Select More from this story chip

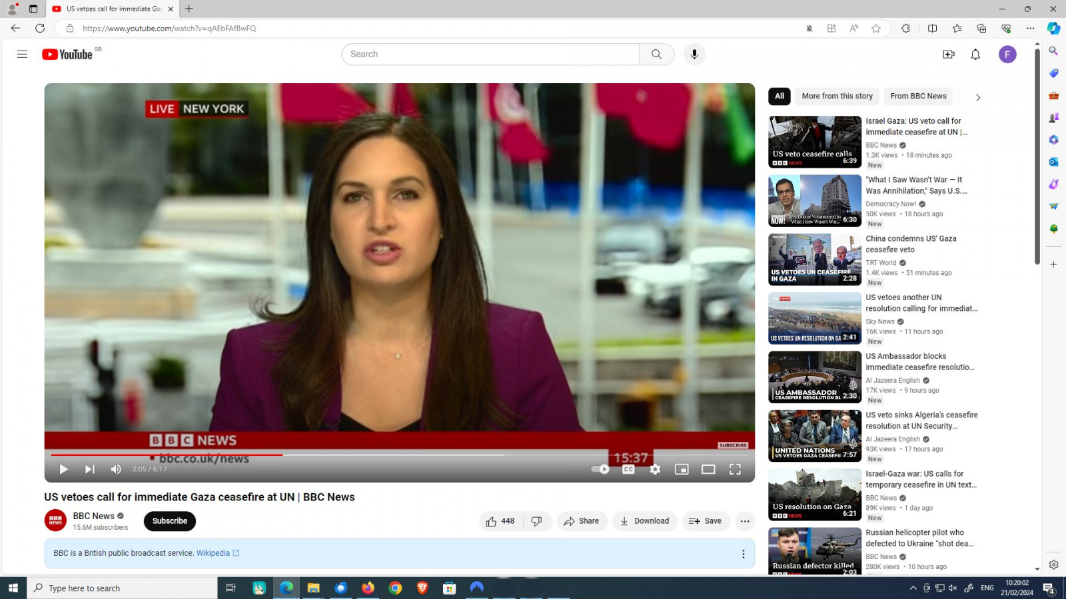837,97
